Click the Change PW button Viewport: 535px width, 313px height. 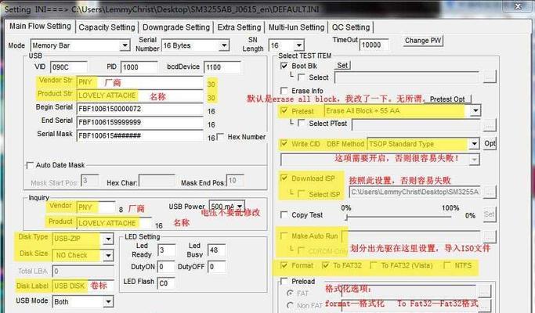pos(422,41)
